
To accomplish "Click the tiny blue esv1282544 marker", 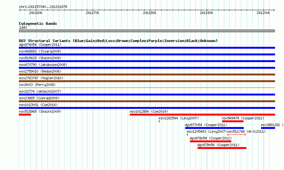I will pyautogui.click(x=159, y=121).
